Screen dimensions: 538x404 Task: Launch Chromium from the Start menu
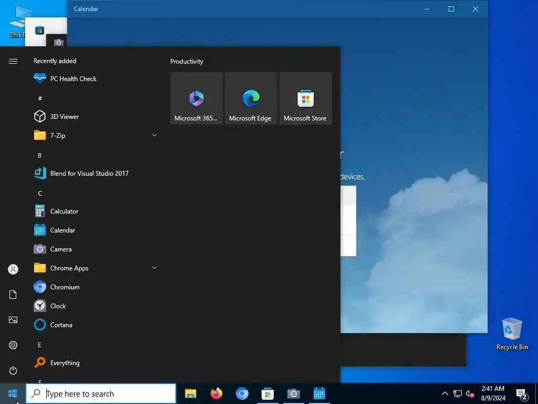tap(95, 287)
